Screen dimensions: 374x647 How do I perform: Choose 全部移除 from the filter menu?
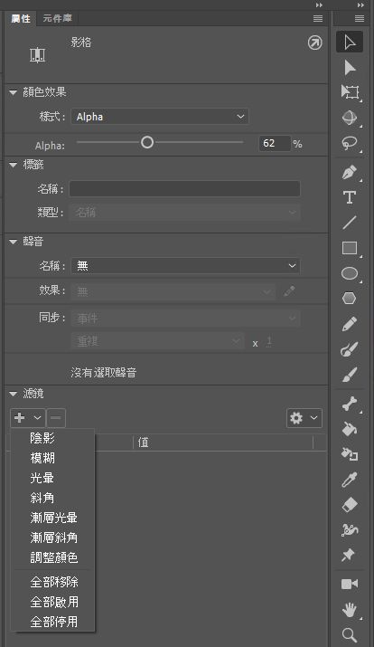(52, 582)
